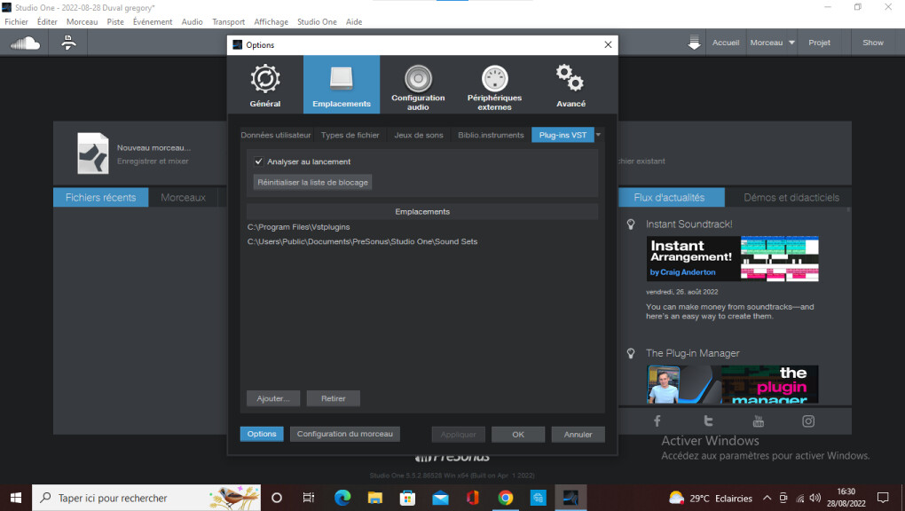The height and width of the screenshot is (511, 905).
Task: Open Configuration du morceau
Action: point(344,434)
